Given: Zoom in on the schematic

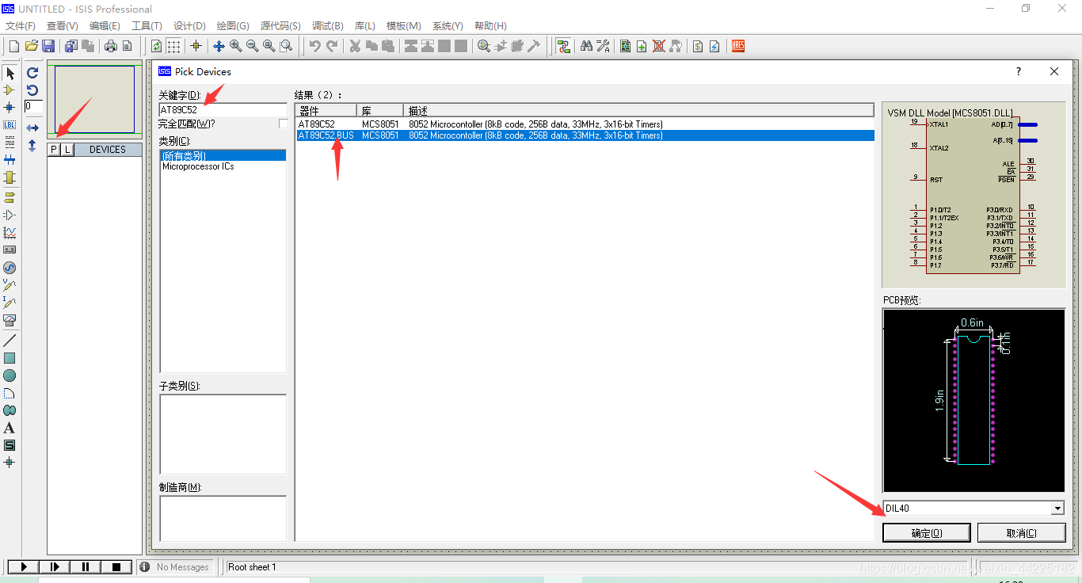Looking at the screenshot, I should point(235,46).
